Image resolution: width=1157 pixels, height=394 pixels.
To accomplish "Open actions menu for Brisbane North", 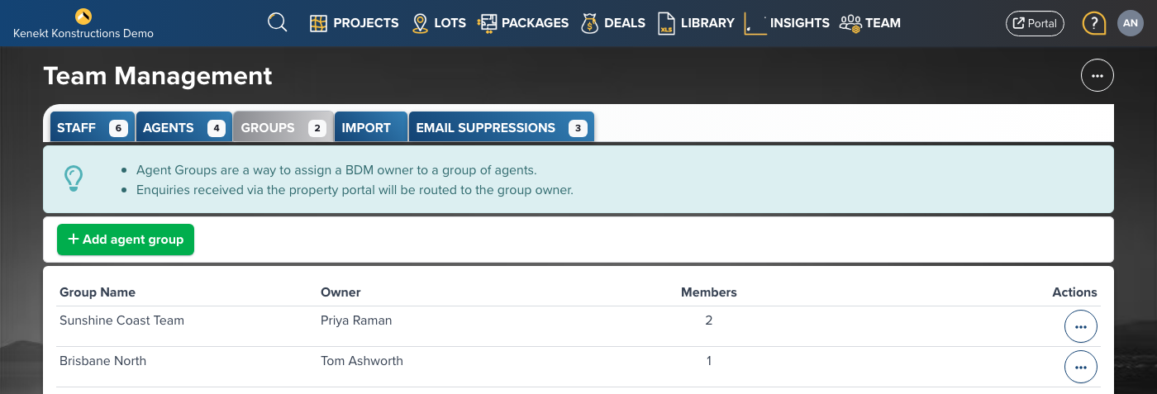I will 1081,367.
